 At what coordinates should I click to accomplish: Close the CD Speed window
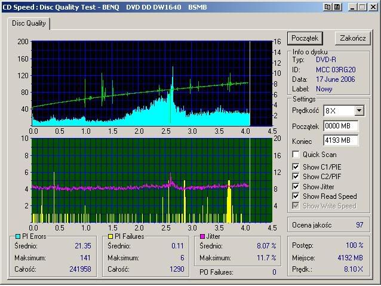[373, 7]
